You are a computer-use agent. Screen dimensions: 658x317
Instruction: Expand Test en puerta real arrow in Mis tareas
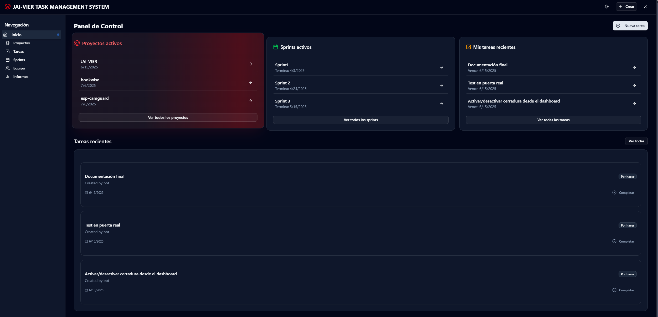click(x=634, y=85)
